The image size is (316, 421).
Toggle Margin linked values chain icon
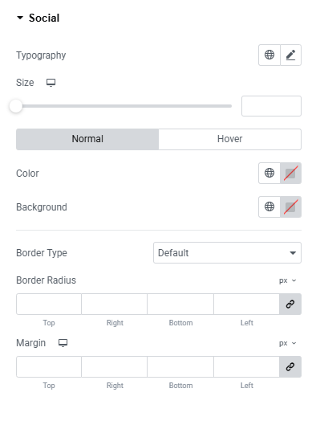click(x=290, y=366)
